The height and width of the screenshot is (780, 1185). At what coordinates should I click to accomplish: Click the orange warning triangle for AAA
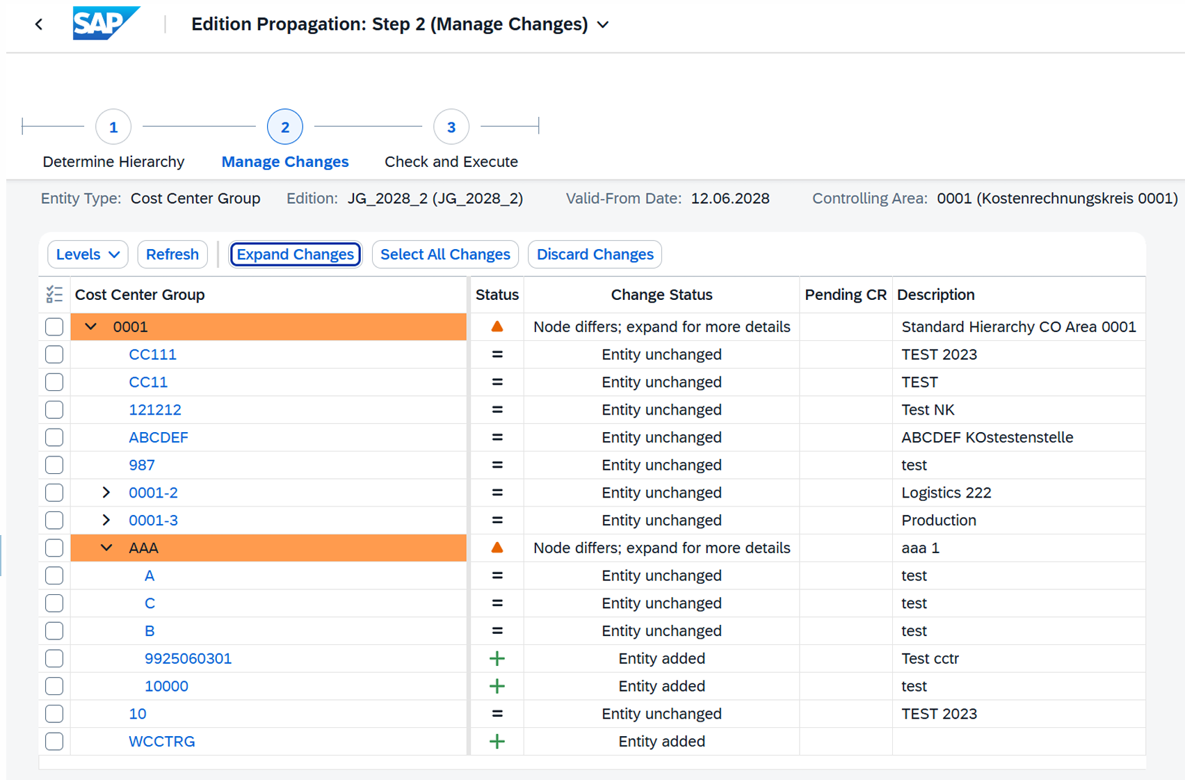click(x=497, y=548)
